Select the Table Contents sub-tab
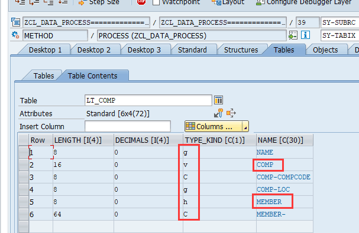Viewport: 359px width, 233px height. click(x=92, y=76)
